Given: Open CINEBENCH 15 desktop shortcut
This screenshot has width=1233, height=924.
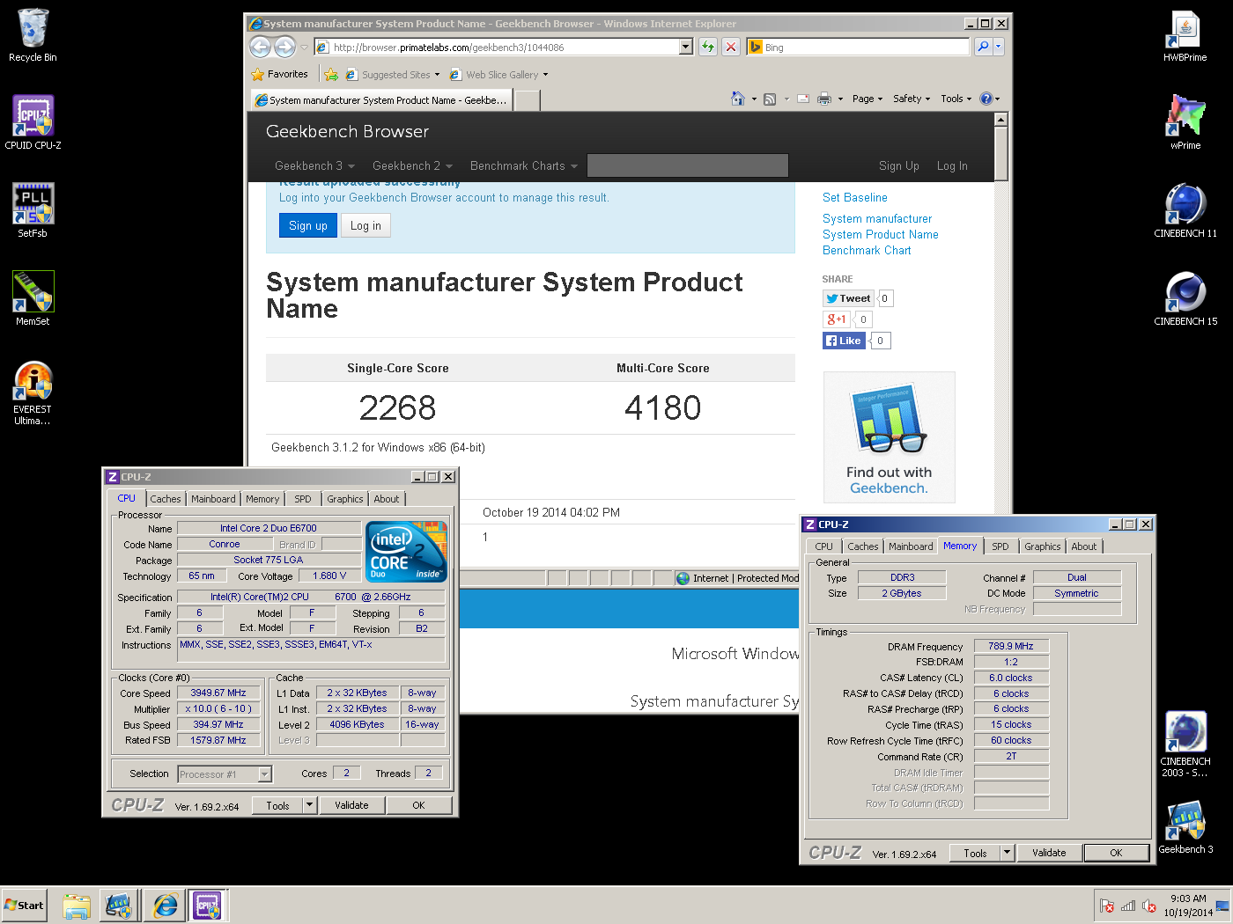Looking at the screenshot, I should pyautogui.click(x=1185, y=299).
